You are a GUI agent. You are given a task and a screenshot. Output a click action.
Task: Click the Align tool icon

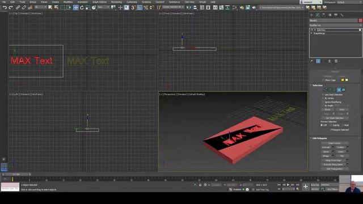click(195, 7)
